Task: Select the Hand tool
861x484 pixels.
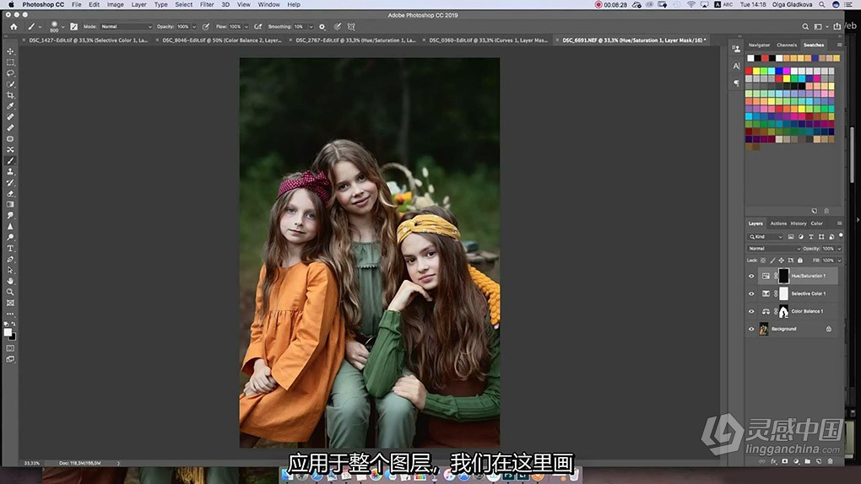Action: [x=10, y=281]
